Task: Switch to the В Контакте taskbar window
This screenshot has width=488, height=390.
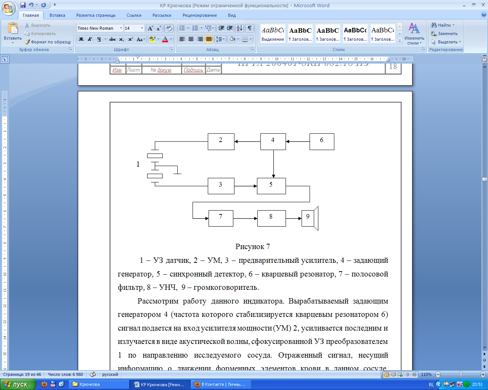Action: coord(220,384)
